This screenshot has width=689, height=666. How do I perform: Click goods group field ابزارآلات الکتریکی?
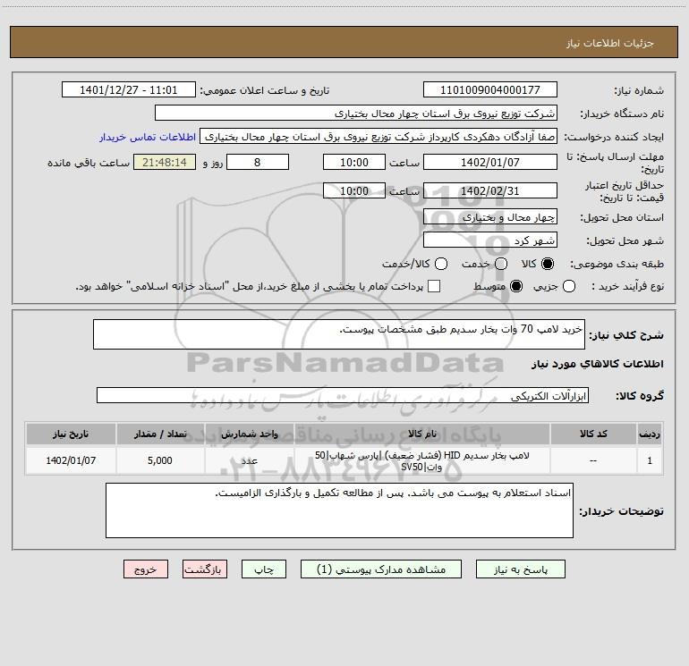343,395
